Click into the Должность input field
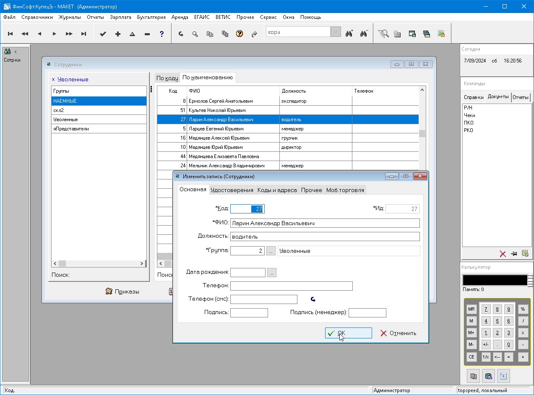The width and height of the screenshot is (534, 395). [325, 236]
